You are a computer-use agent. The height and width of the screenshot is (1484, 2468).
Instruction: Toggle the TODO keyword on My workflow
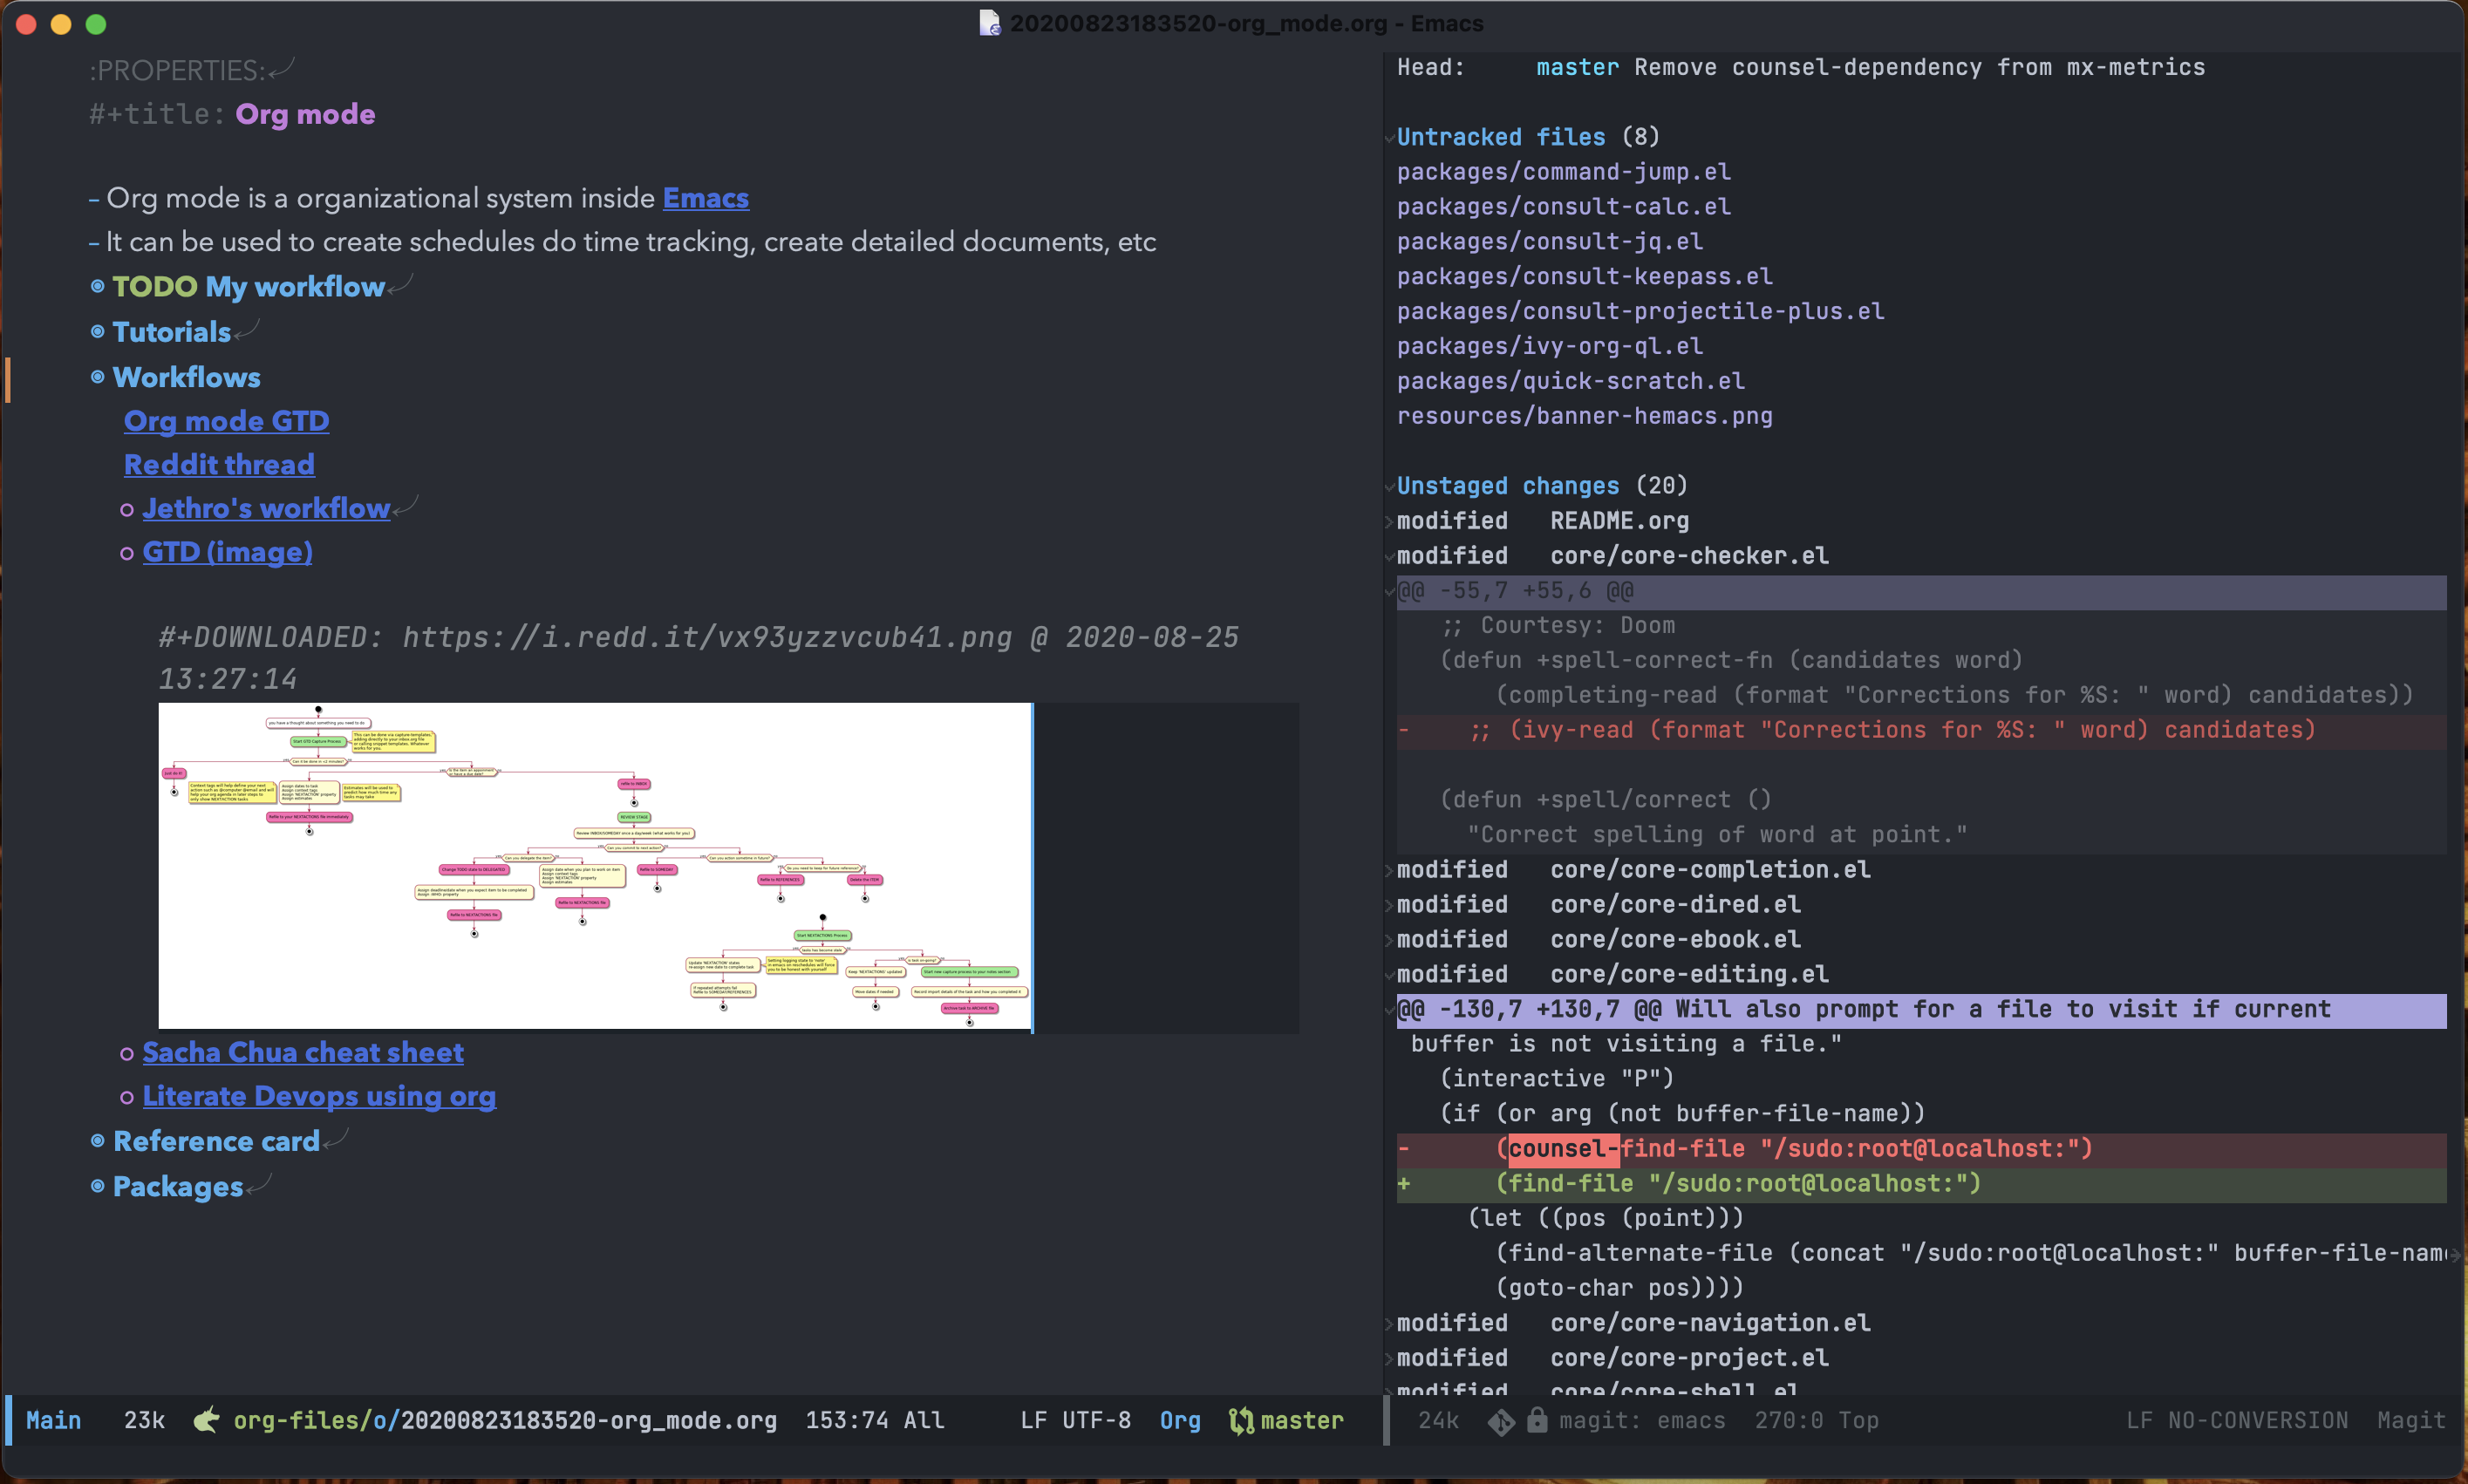coord(154,287)
